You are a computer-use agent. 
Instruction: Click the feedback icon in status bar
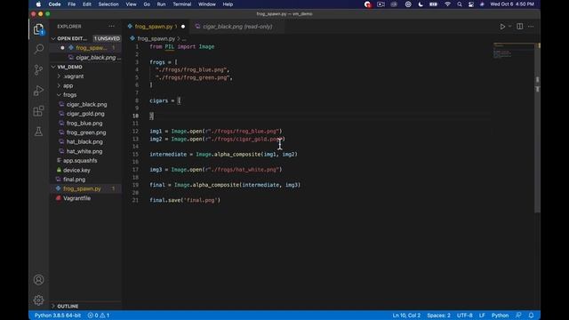(x=518, y=316)
